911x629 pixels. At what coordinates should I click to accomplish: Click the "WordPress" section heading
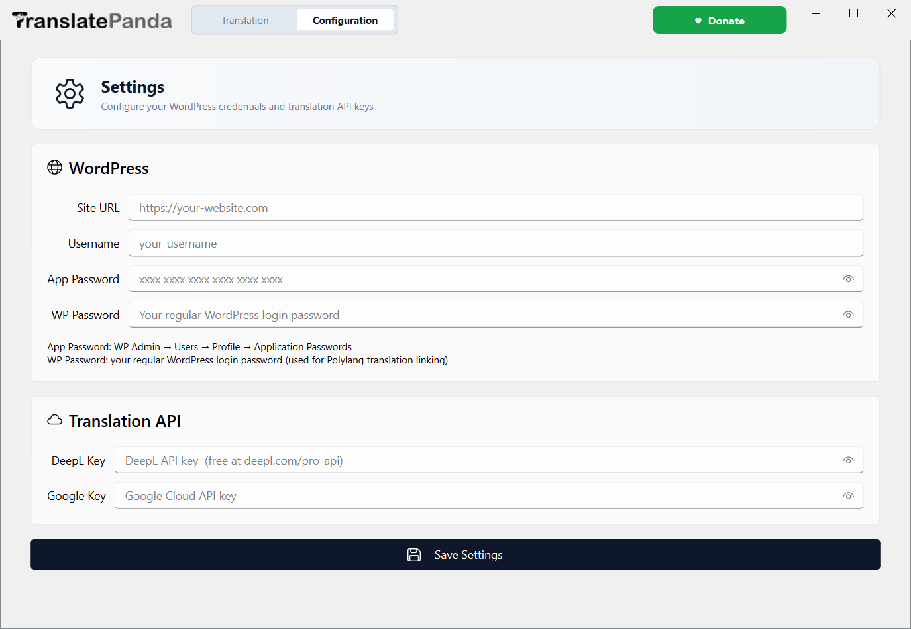(x=109, y=168)
